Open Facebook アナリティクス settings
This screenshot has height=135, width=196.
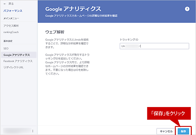pos(18,61)
